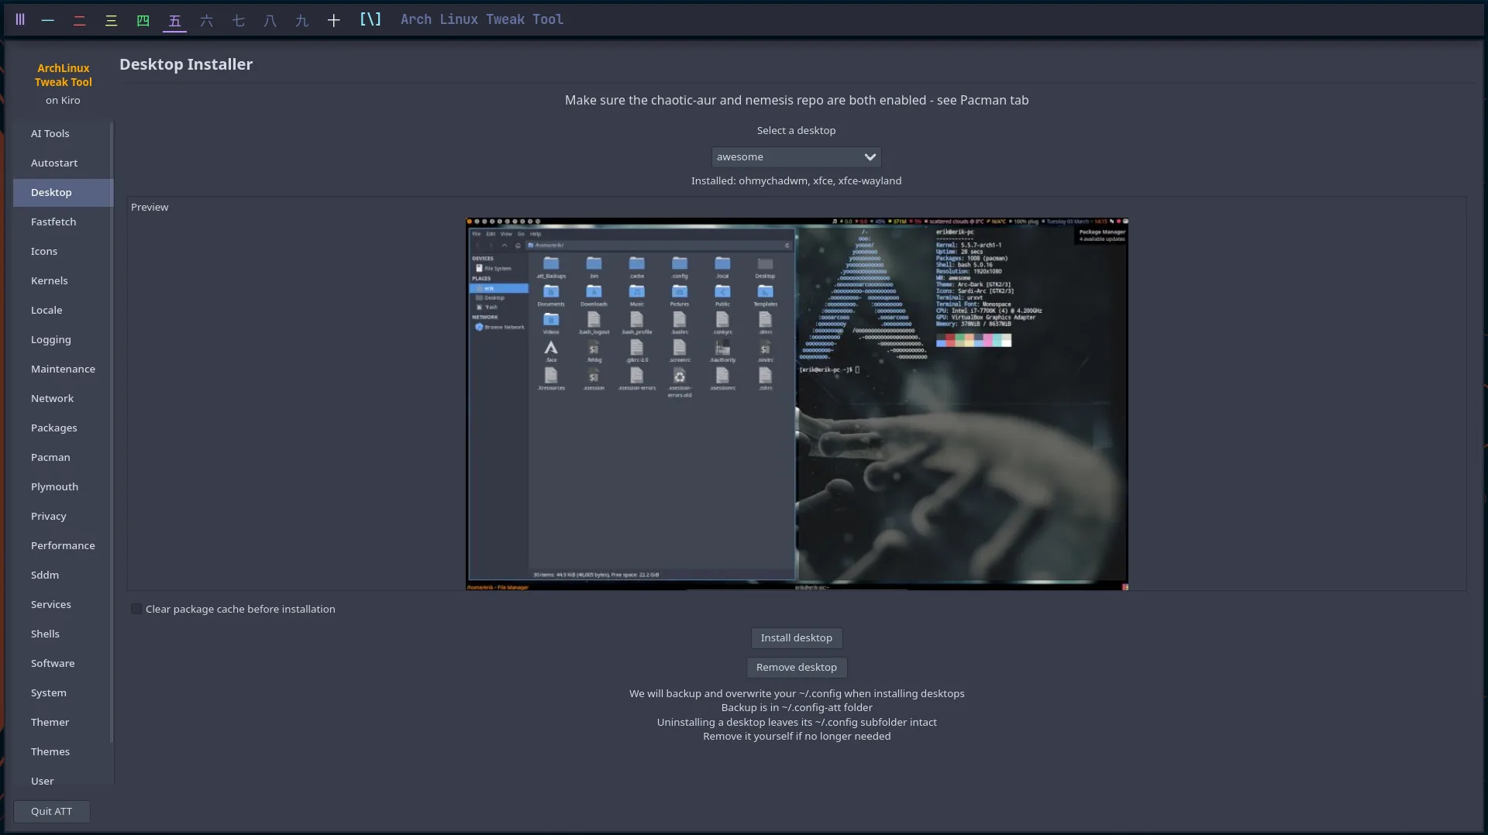
Task: Open the Pacman tab
Action: click(63, 457)
